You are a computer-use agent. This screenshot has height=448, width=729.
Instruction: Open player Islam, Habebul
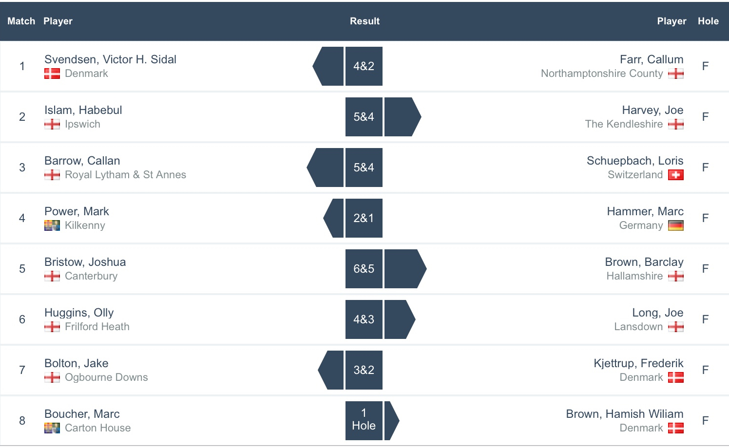[83, 110]
